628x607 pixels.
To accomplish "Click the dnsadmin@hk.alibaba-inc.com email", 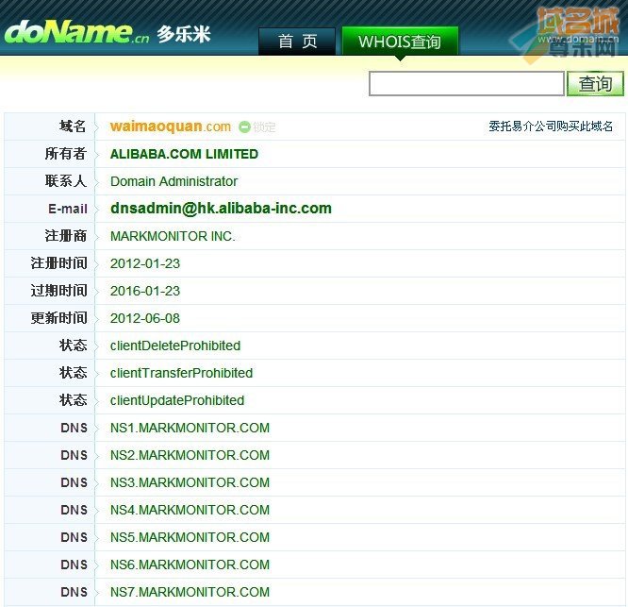I will click(x=221, y=209).
